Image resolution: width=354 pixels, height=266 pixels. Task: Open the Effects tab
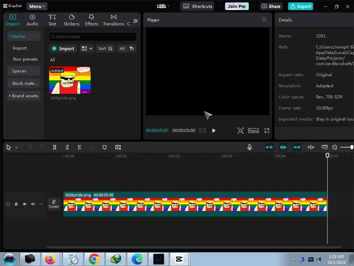[91, 20]
